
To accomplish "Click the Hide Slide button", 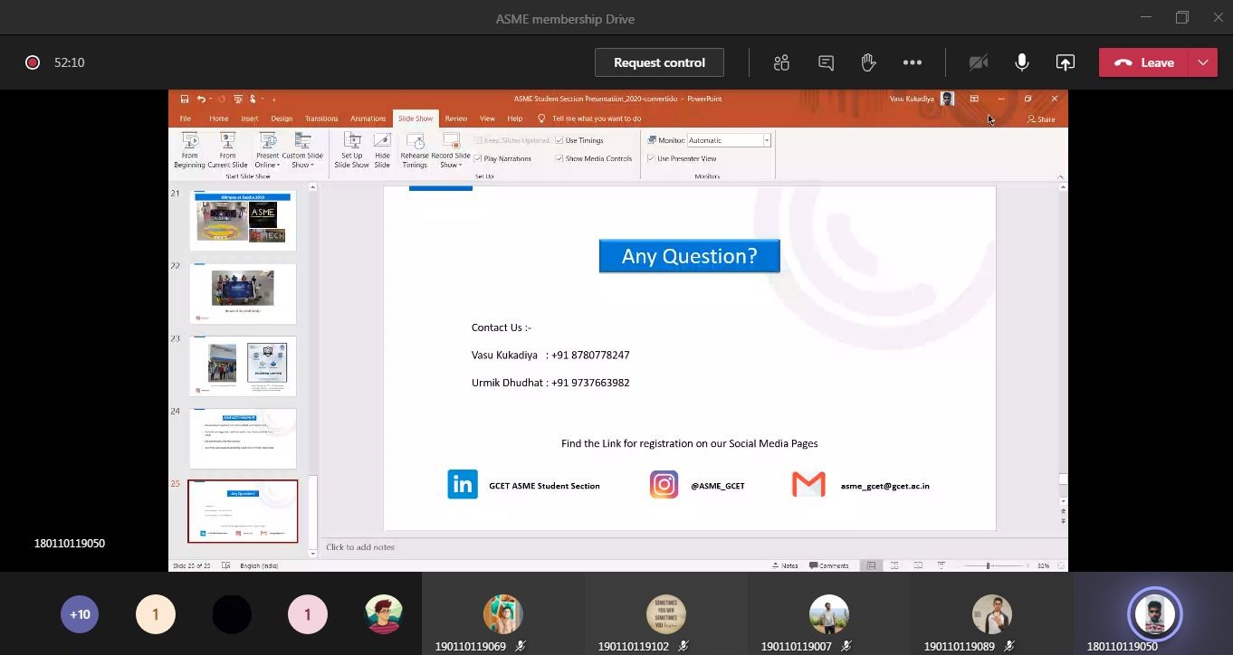I will 382,150.
